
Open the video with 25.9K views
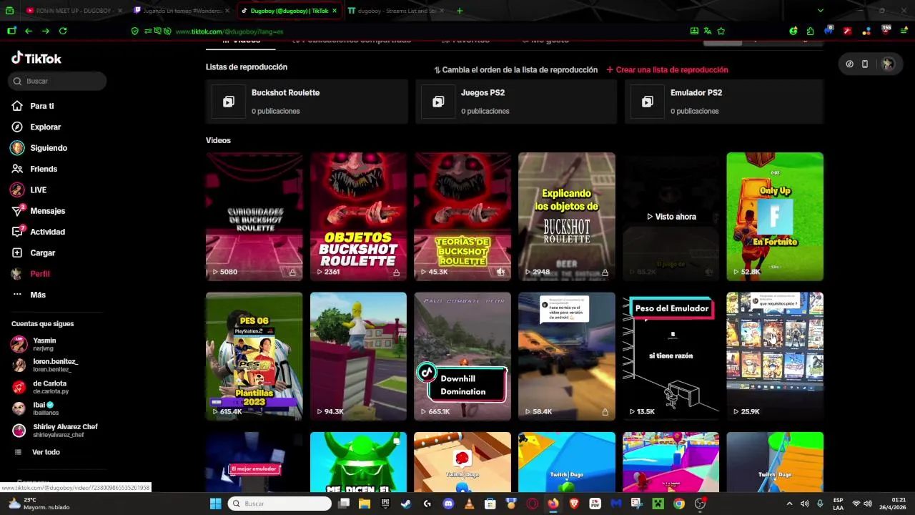coord(775,356)
